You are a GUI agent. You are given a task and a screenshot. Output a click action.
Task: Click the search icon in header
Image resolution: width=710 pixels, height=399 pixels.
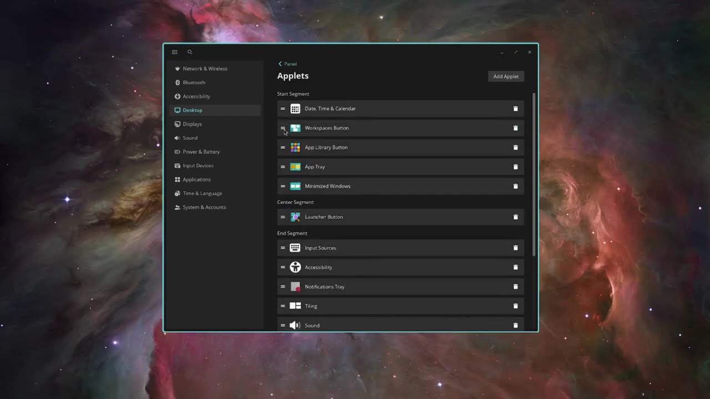click(190, 52)
